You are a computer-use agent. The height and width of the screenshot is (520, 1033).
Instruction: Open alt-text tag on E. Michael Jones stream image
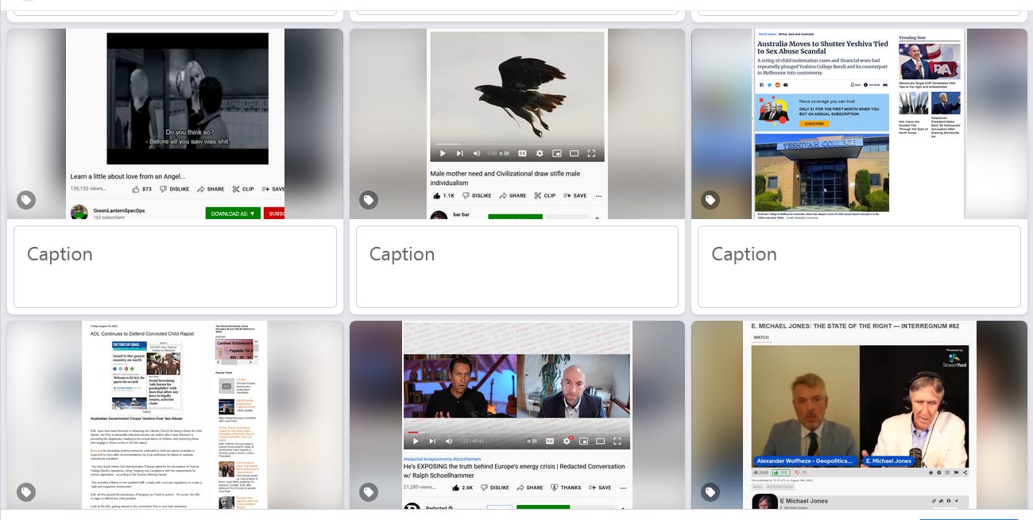pyautogui.click(x=710, y=493)
